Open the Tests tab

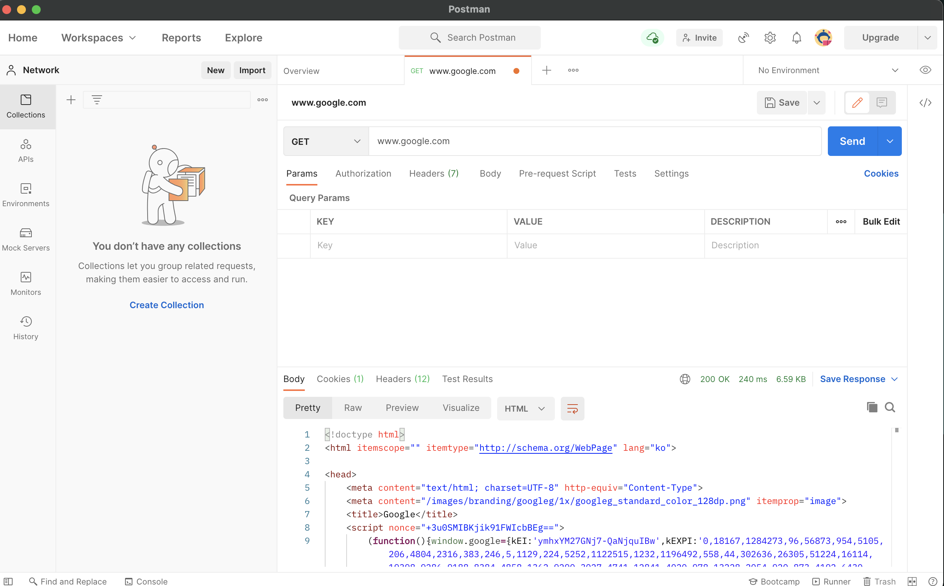pyautogui.click(x=625, y=174)
